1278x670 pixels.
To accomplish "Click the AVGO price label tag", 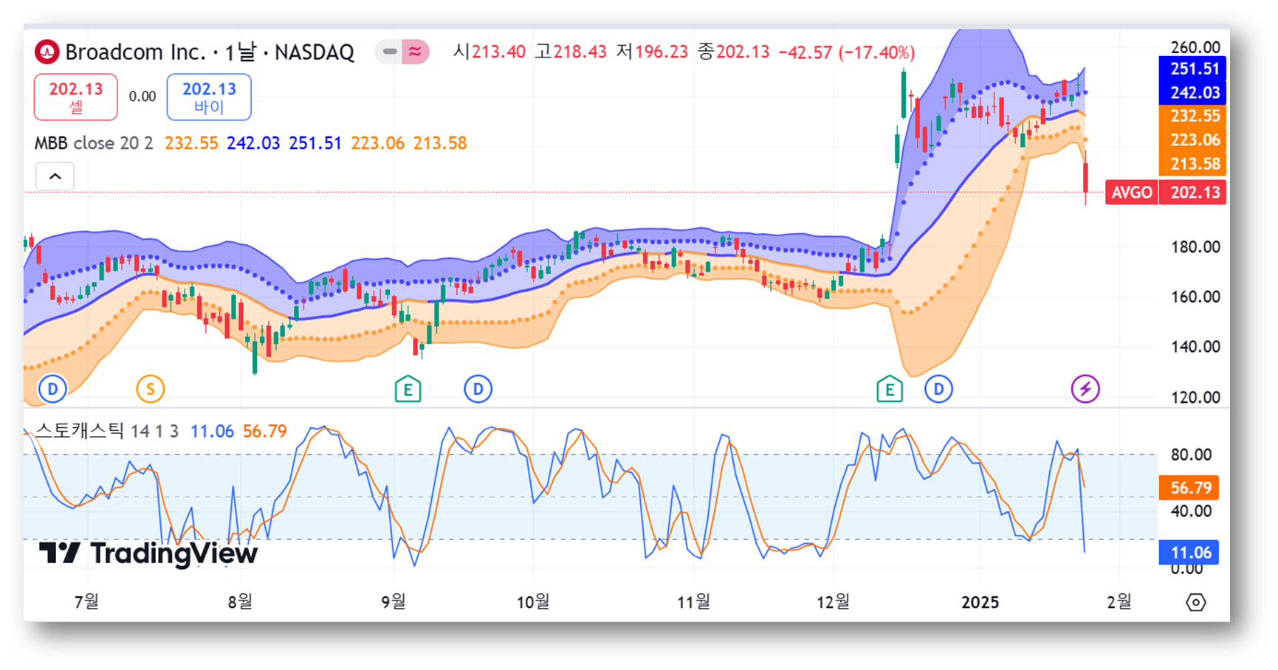I will [1132, 193].
